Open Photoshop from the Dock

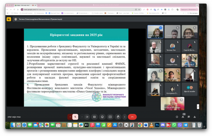(x=157, y=125)
